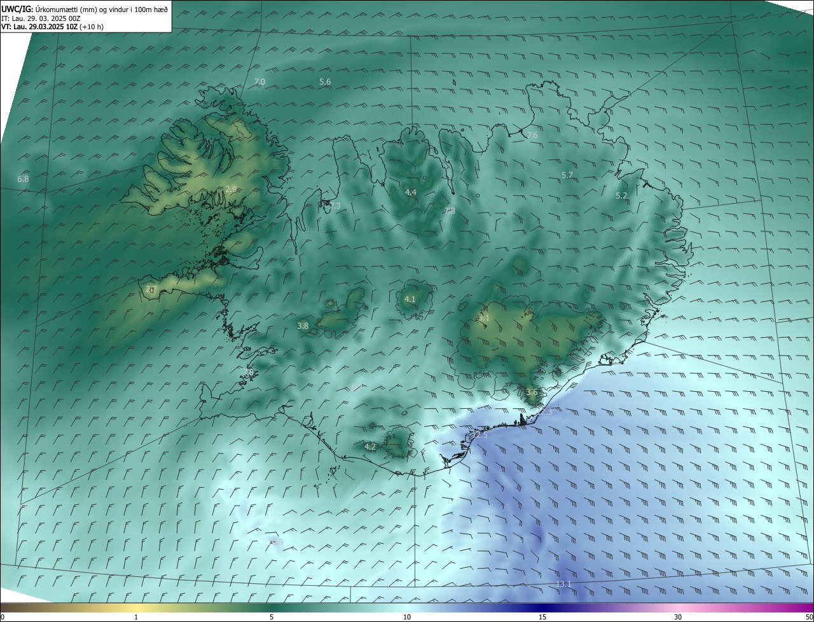The width and height of the screenshot is (814, 622).
Task: Click the 7.3 value label
Action: [335, 205]
